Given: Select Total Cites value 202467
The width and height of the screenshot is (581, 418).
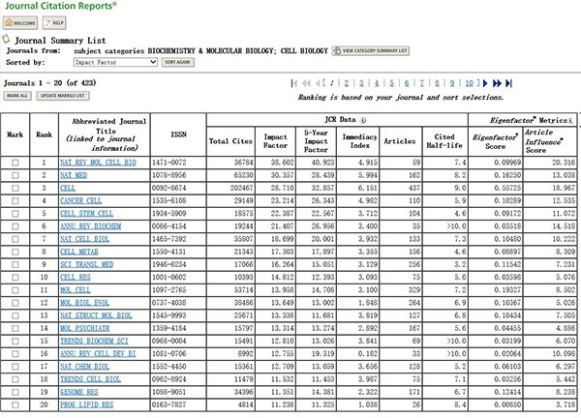Looking at the screenshot, I should (x=241, y=188).
